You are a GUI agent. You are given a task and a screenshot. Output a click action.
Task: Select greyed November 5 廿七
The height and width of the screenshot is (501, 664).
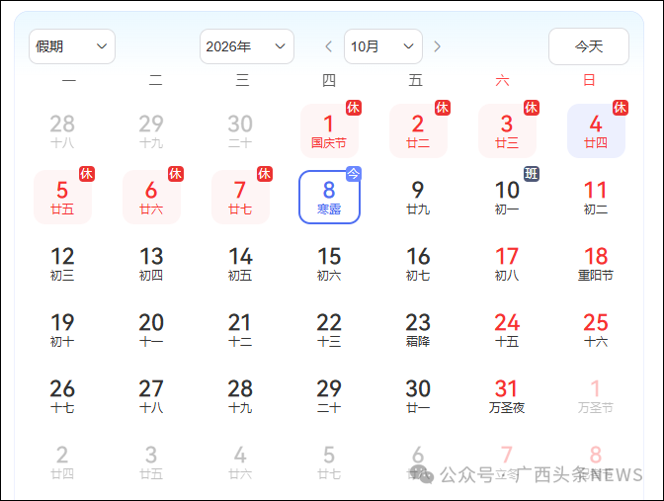329,461
